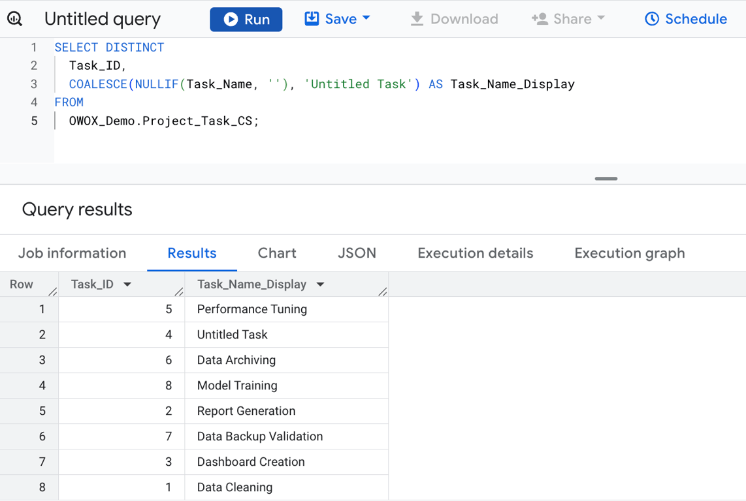Click the Save button
This screenshot has width=746, height=501.
click(337, 19)
